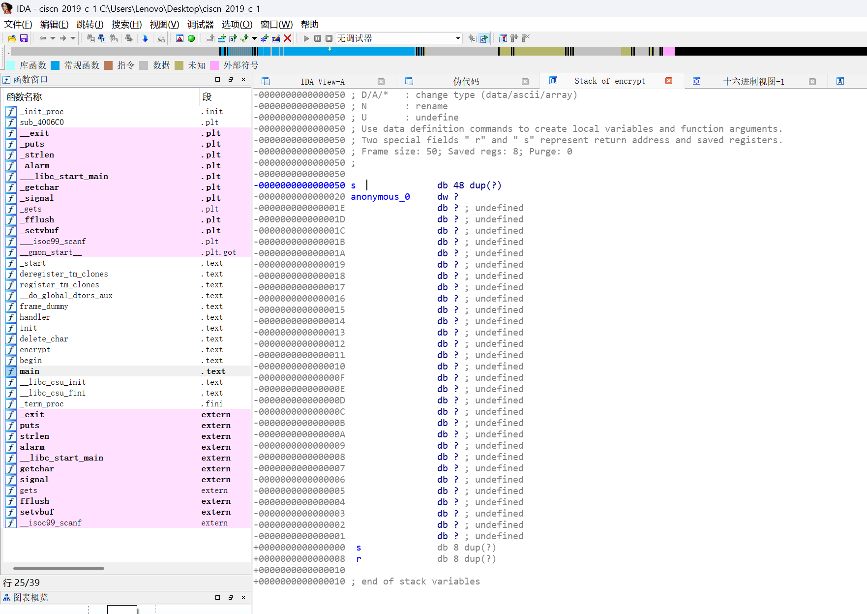Switch to the IDA View-A tab
The image size is (867, 614).
pyautogui.click(x=322, y=82)
